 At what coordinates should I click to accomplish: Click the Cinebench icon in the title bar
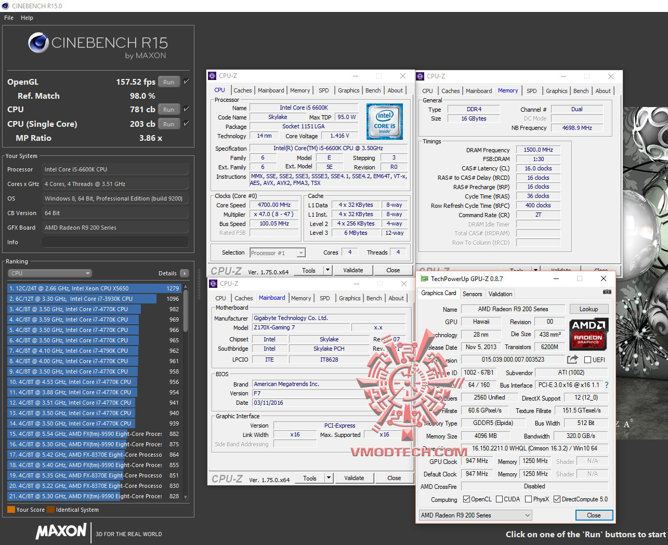pyautogui.click(x=5, y=6)
